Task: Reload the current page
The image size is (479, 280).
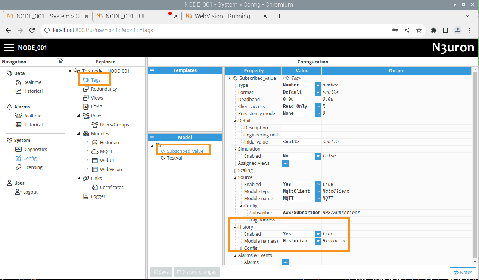Action: [32, 30]
